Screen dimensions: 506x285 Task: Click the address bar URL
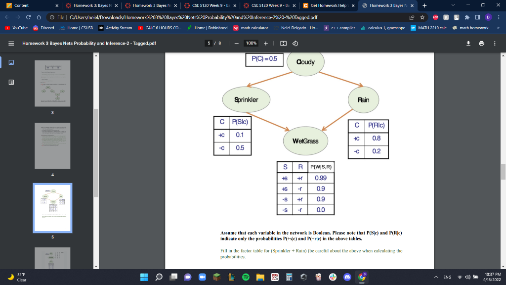[x=193, y=17]
